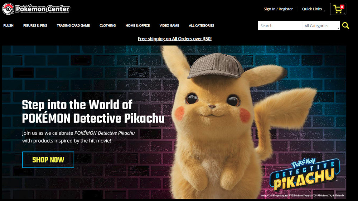The image size is (358, 201).
Task: Click the Pokémon Center logo
Action: pyautogui.click(x=36, y=9)
